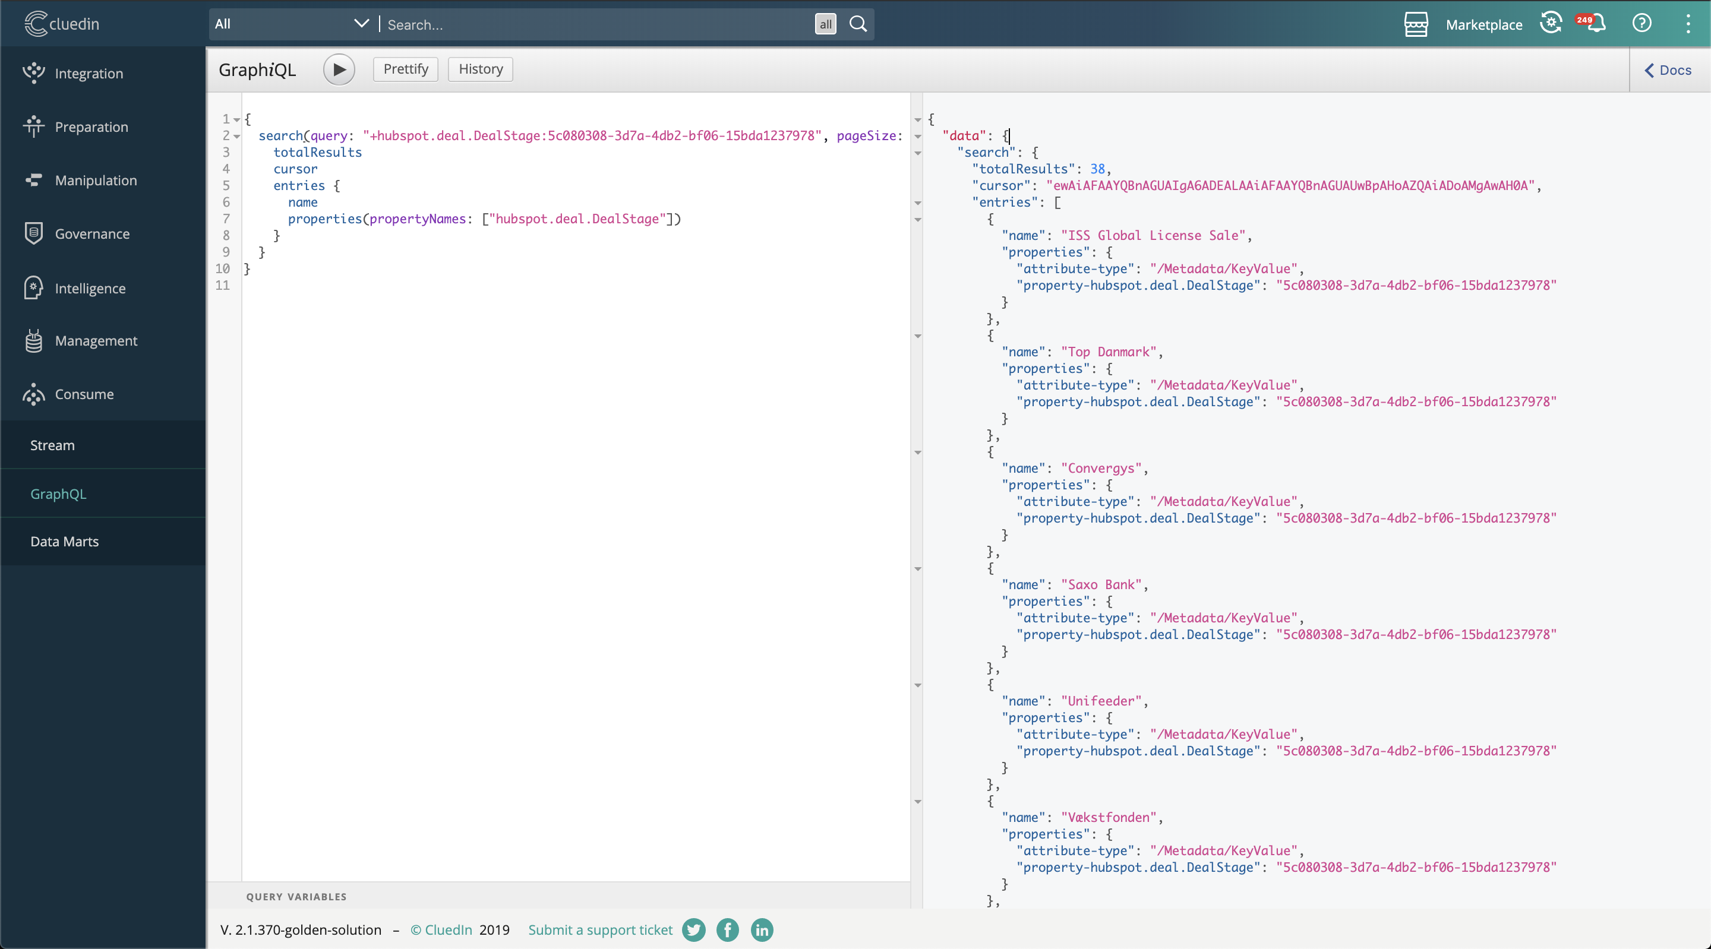Click the Facebook icon in footer
The height and width of the screenshot is (949, 1711).
point(727,930)
